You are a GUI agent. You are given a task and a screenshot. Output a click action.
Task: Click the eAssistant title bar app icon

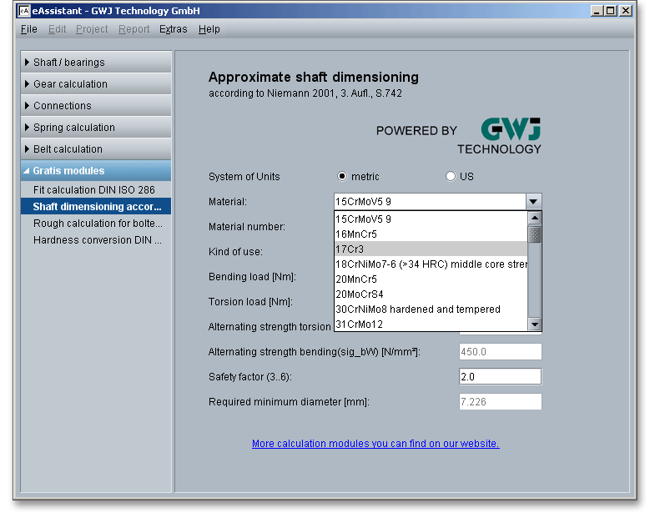click(23, 11)
